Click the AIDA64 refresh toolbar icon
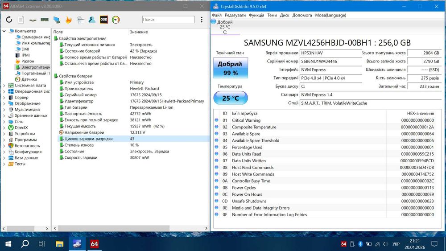446x251 pixels. 9,20
